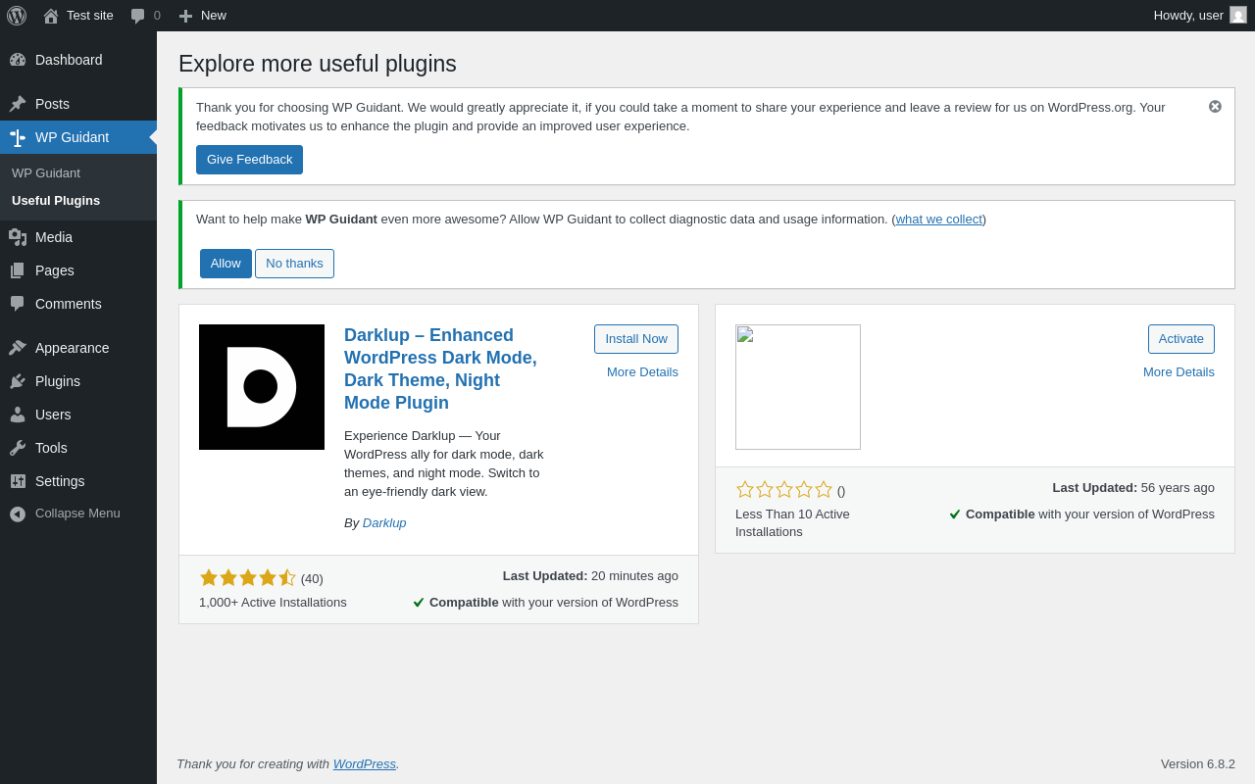The image size is (1255, 784).
Task: Open the Comments menu item in sidebar
Action: click(78, 304)
